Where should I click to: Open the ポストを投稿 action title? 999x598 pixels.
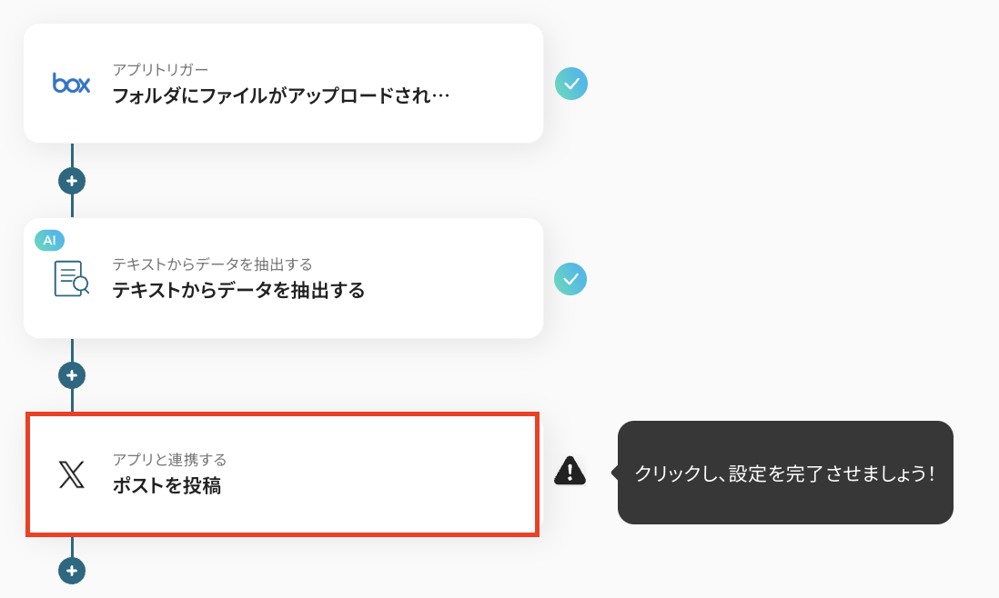[x=166, y=486]
